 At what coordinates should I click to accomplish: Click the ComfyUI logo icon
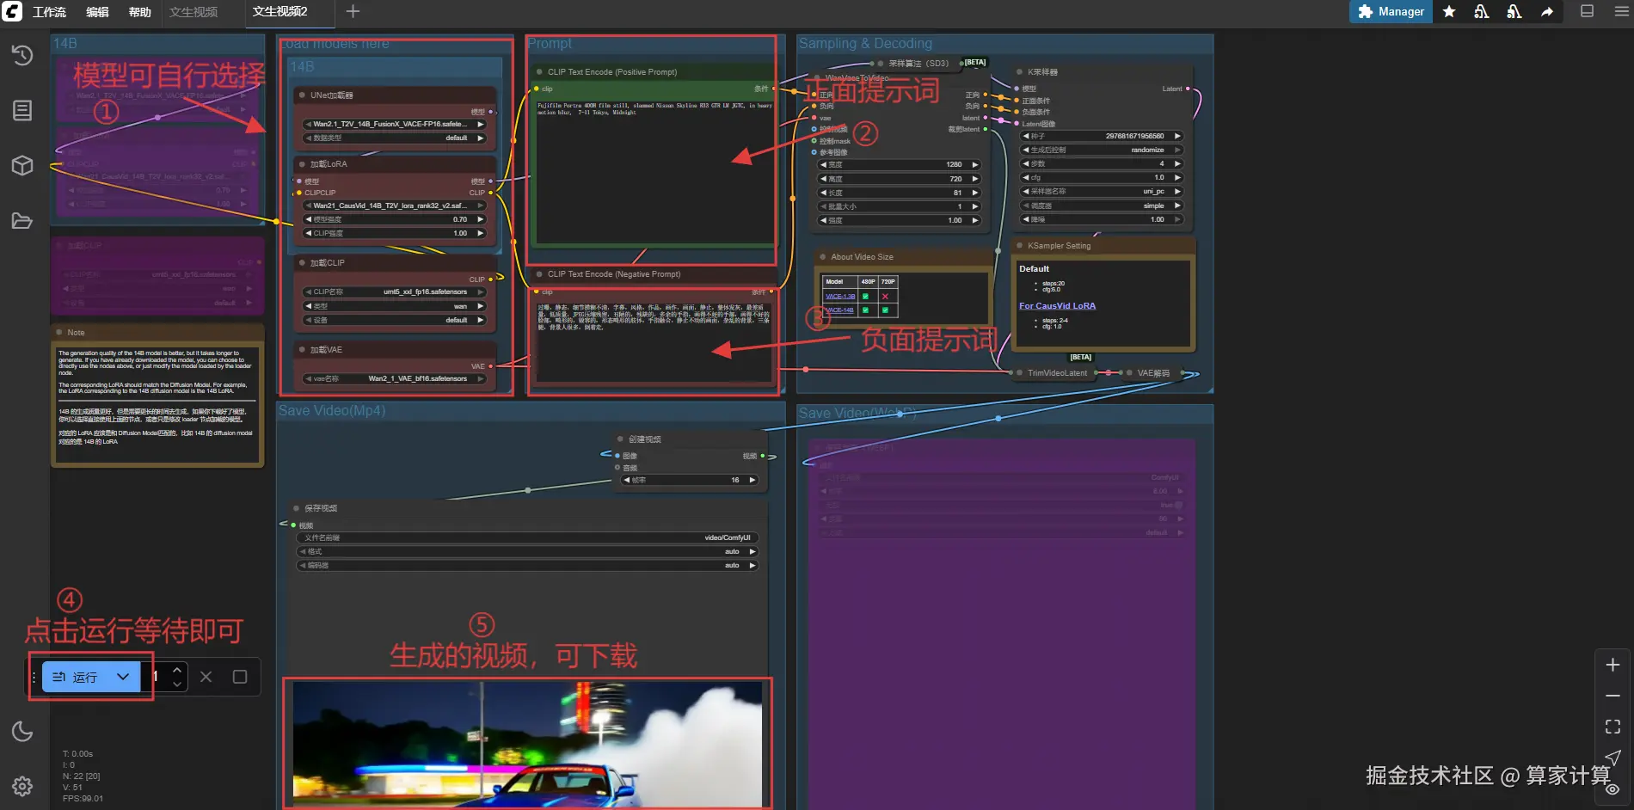pyautogui.click(x=12, y=11)
